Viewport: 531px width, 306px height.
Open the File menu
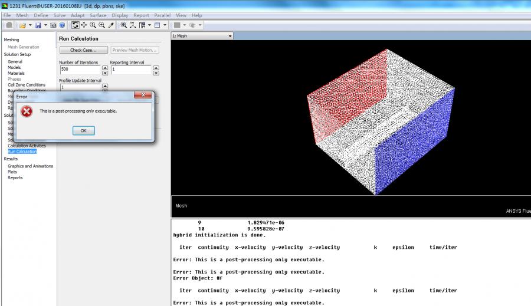click(6, 15)
